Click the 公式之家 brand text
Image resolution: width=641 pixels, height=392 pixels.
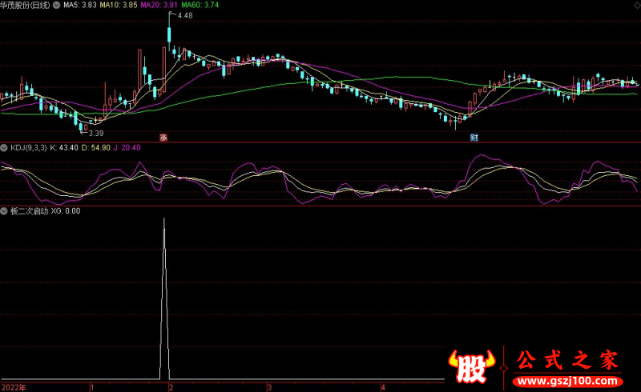click(567, 360)
